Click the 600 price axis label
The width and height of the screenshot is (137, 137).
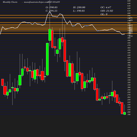pos(129,13)
